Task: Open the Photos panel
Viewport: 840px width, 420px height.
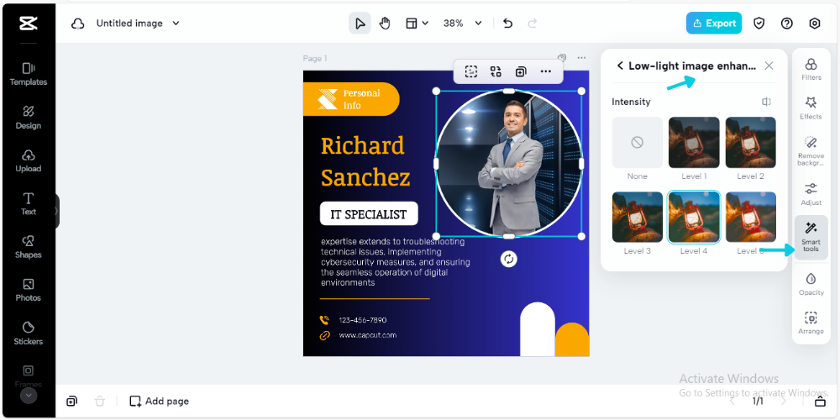Action: click(28, 291)
